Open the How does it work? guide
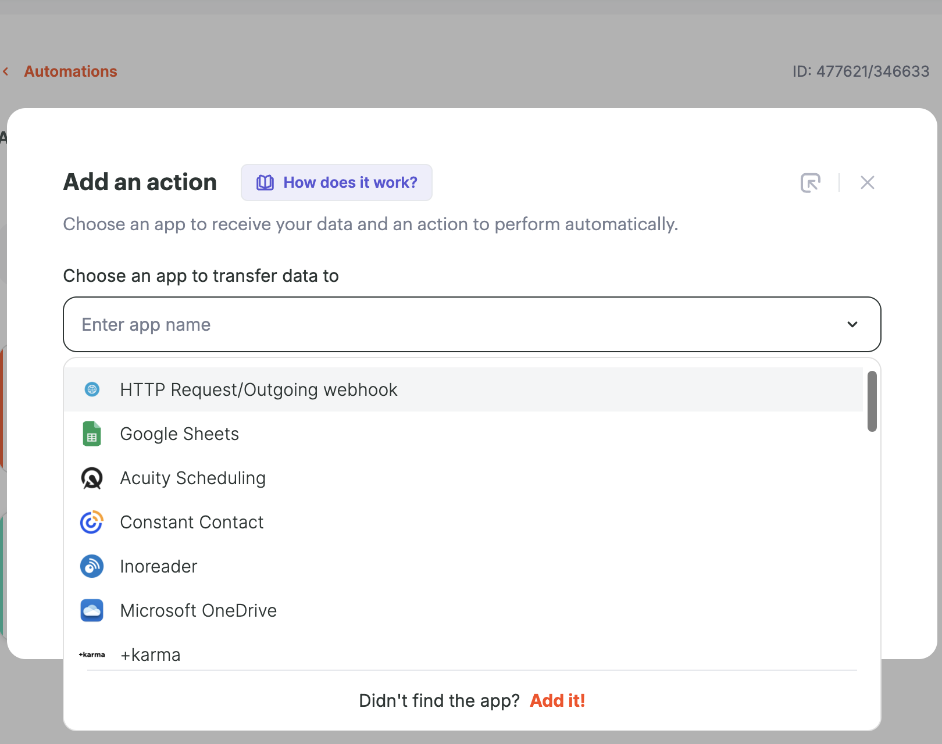 point(337,183)
